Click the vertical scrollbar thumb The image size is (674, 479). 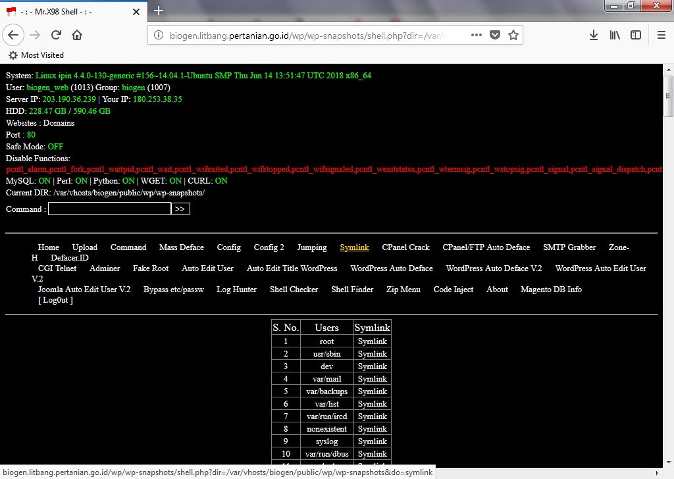(x=669, y=96)
